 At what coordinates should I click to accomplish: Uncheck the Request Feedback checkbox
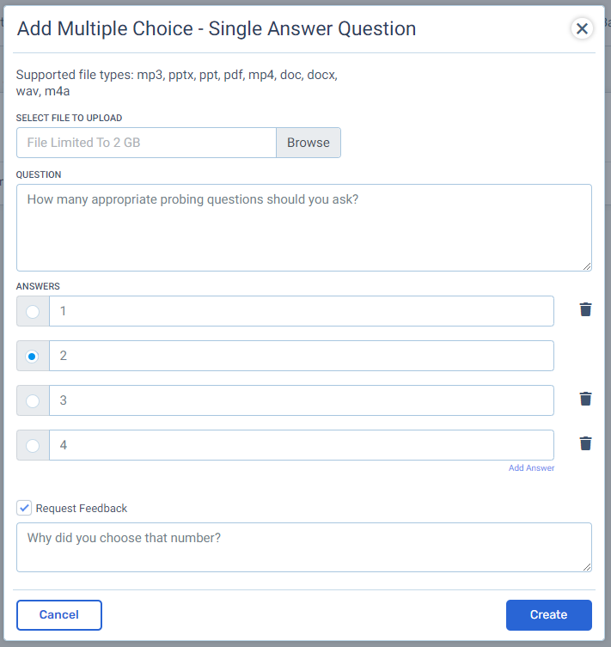click(x=24, y=508)
